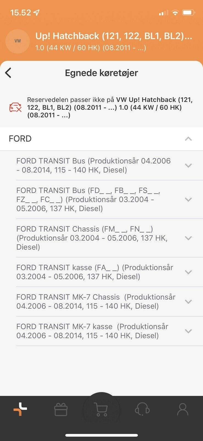The image size is (203, 441).
Task: Expand FORD TRANSIT Chassis FM, FN entry
Action: click(188, 238)
